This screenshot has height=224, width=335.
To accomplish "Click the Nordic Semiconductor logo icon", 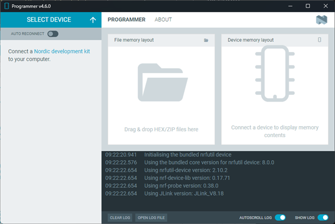I will [x=321, y=20].
